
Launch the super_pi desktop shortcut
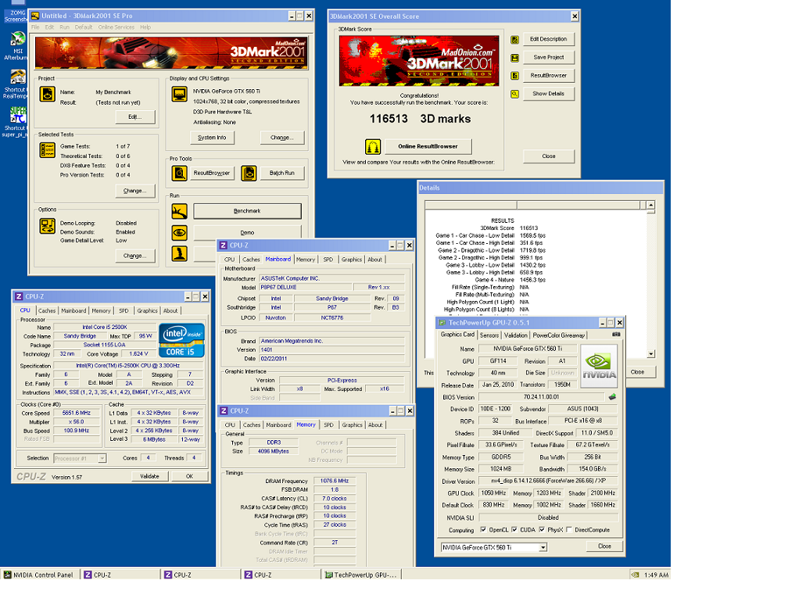(x=16, y=122)
